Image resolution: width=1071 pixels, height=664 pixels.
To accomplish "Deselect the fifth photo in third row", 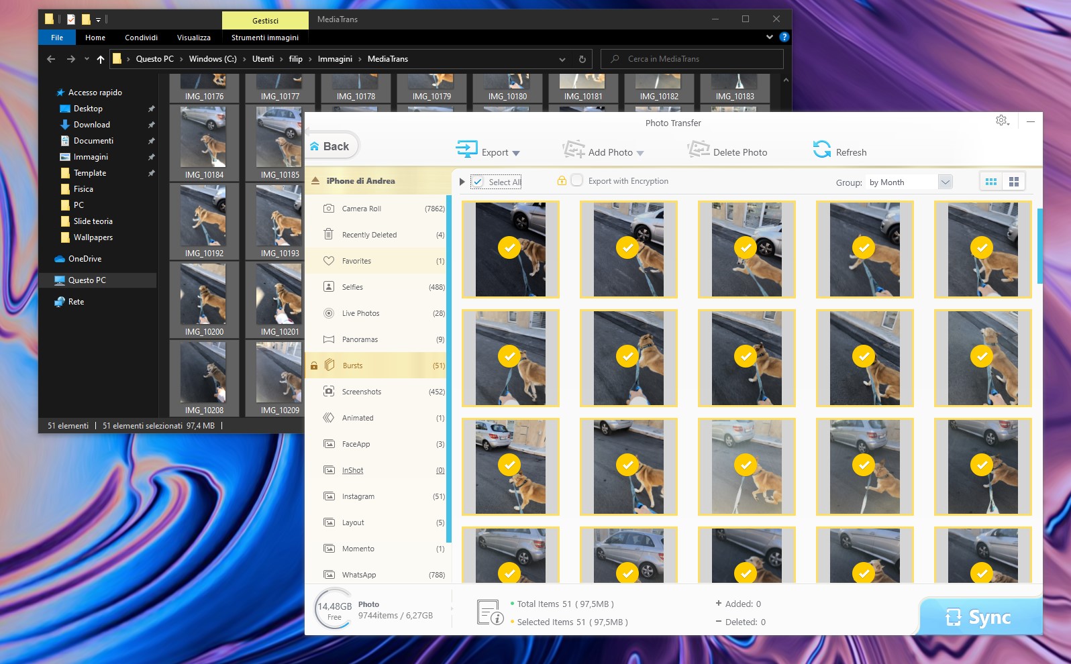I will [982, 465].
